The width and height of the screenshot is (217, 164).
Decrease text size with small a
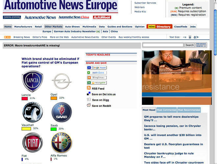click(x=185, y=37)
